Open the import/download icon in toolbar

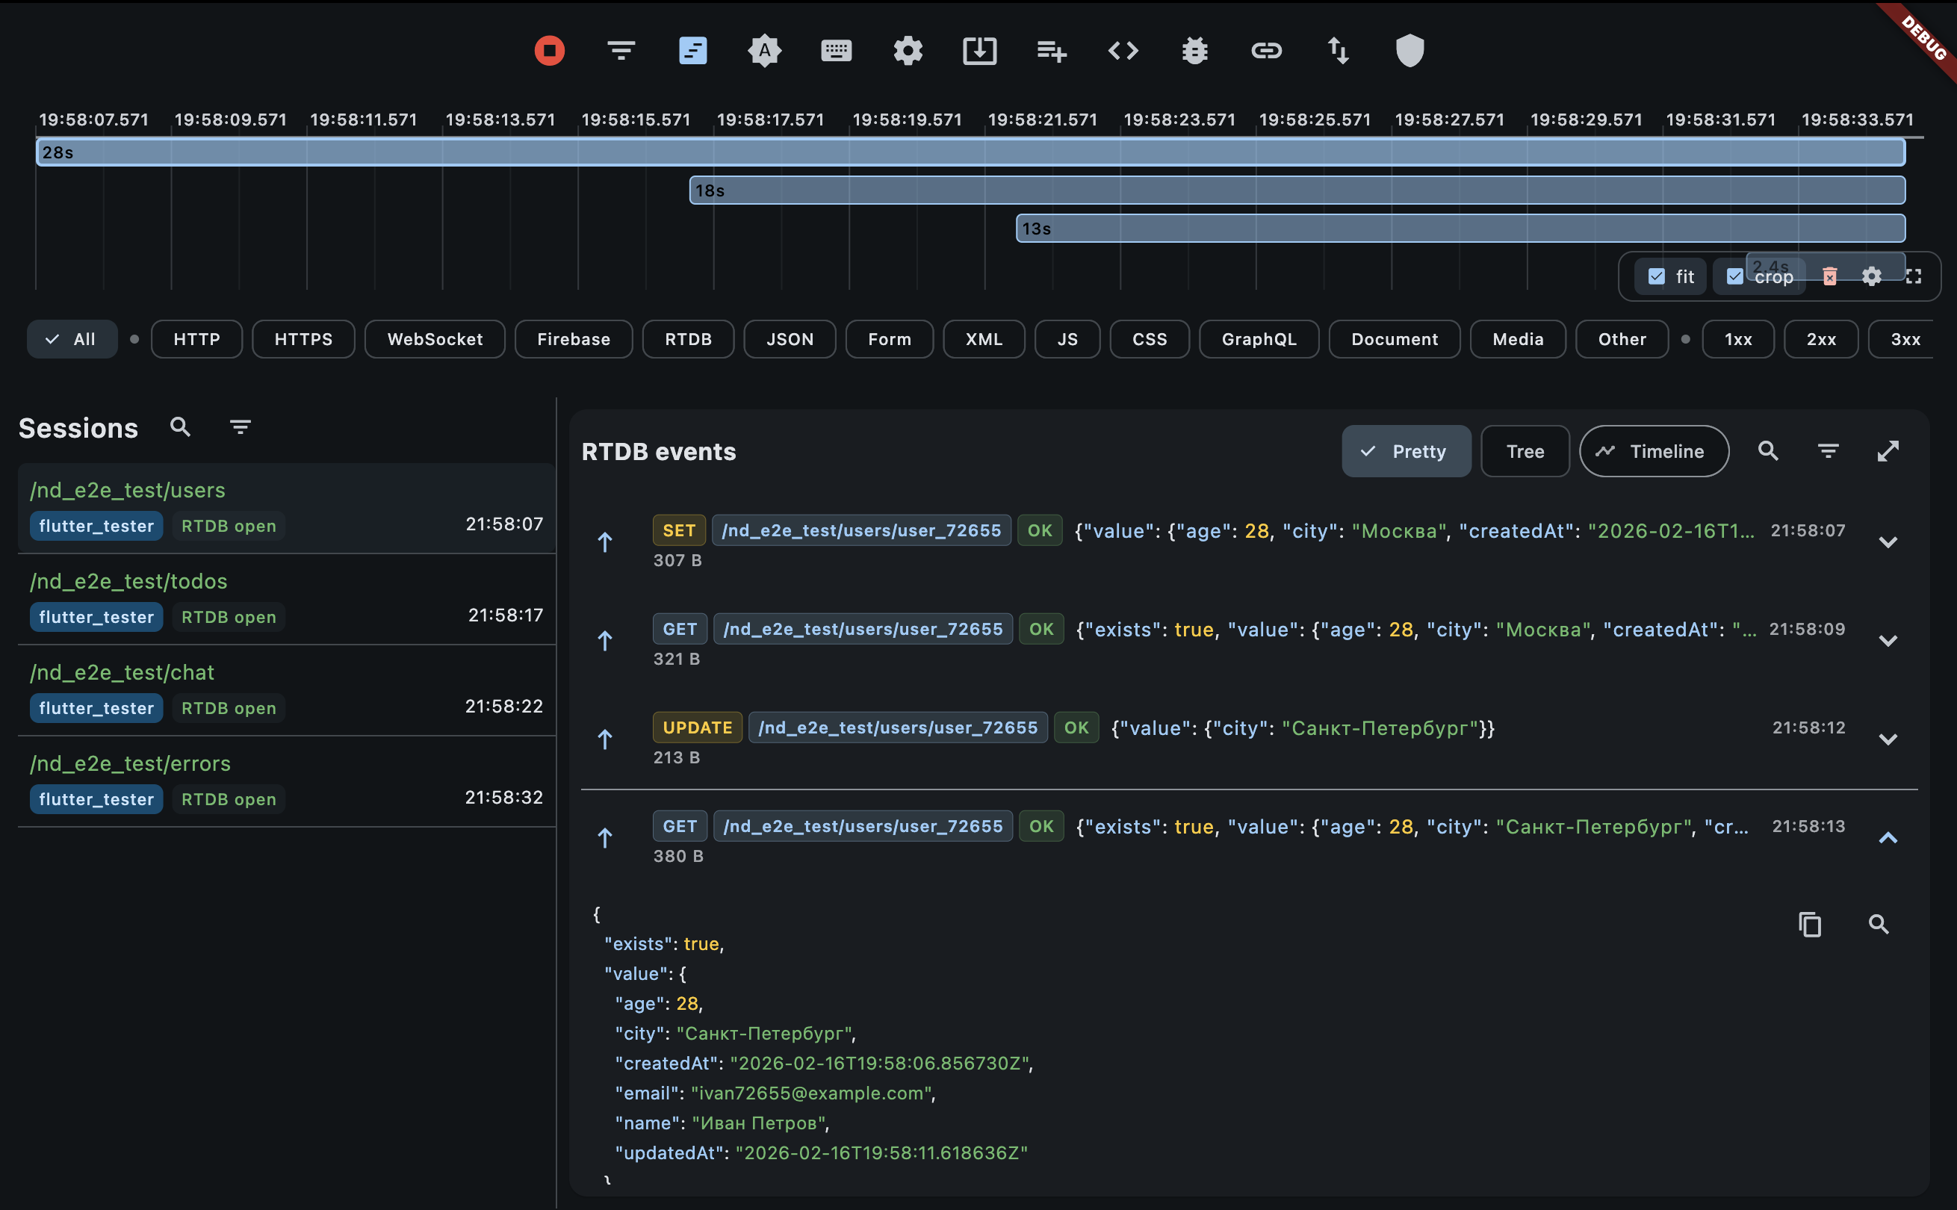[x=979, y=51]
